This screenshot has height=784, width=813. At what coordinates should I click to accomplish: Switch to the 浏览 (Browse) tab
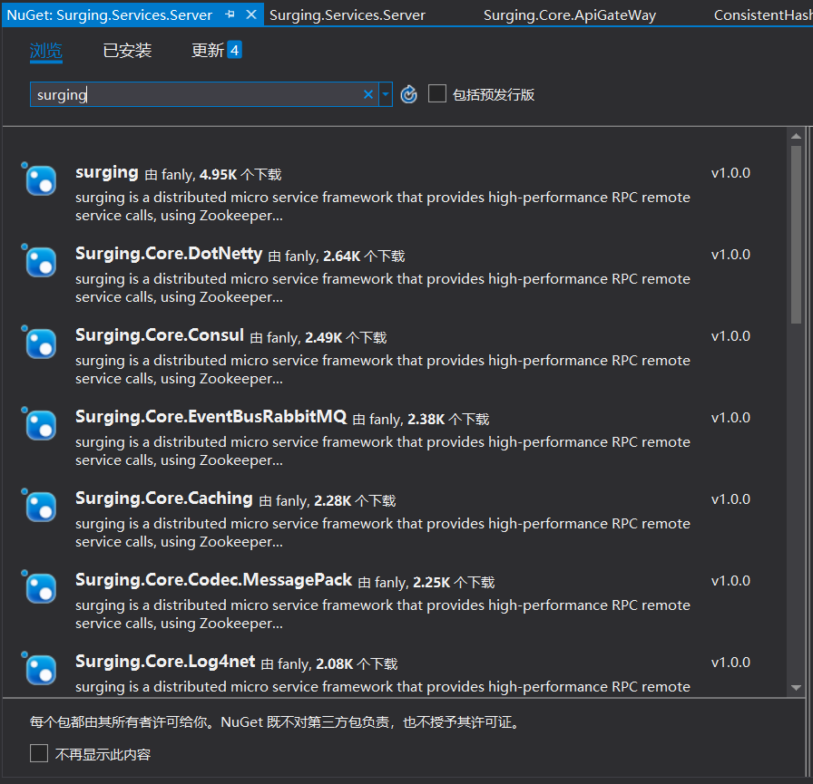(x=46, y=51)
